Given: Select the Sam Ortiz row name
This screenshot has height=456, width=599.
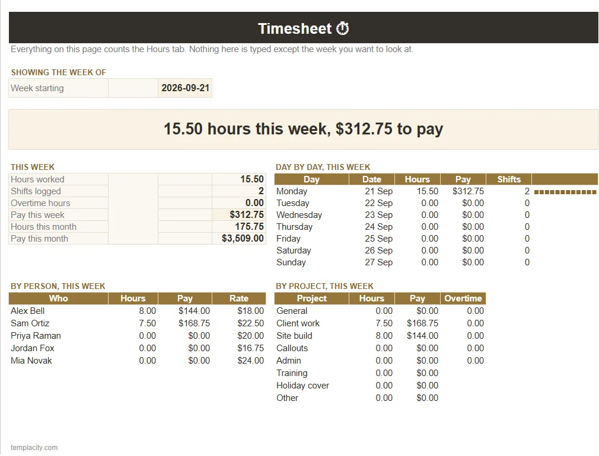Looking at the screenshot, I should click(x=30, y=323).
